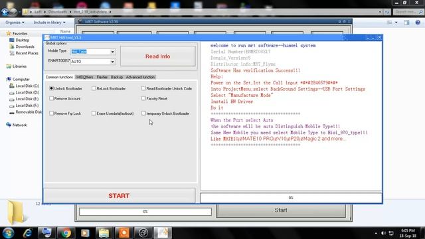Check the Remove Frp Lock option
Screen dimensions: 425x239
pyautogui.click(x=52, y=114)
